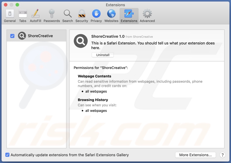Image resolution: width=231 pixels, height=163 pixels.
Task: Open help with the question mark button
Action: click(223, 155)
